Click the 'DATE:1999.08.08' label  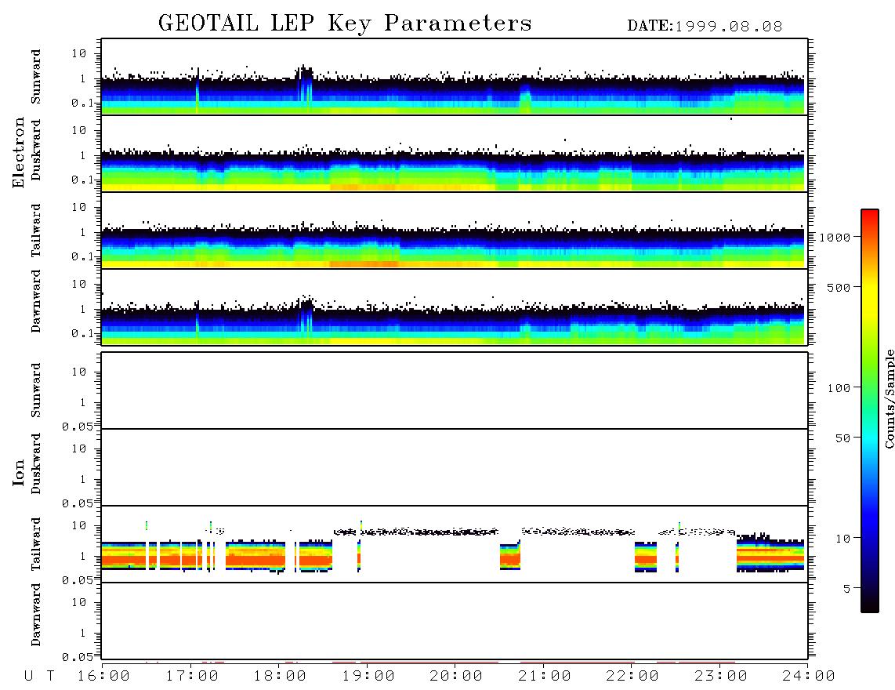click(x=705, y=27)
